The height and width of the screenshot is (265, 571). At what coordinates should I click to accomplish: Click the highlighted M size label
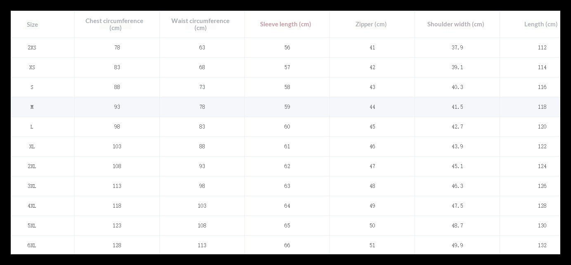tap(32, 107)
